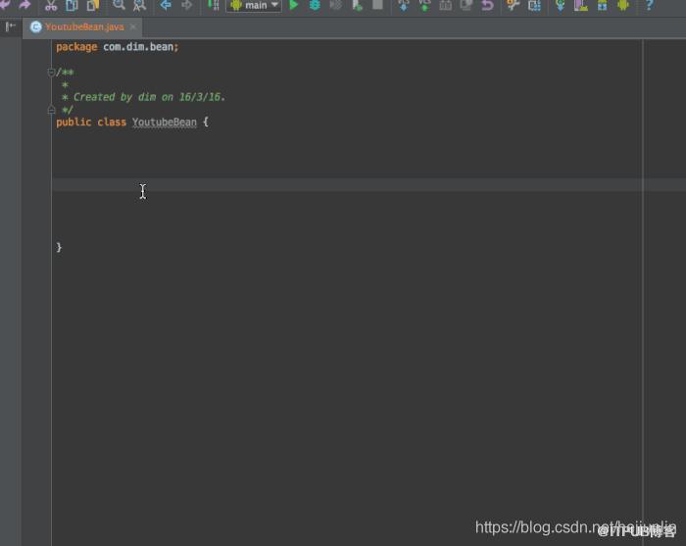
Task: Click the VCS Commit Changes icon
Action: pos(424,5)
